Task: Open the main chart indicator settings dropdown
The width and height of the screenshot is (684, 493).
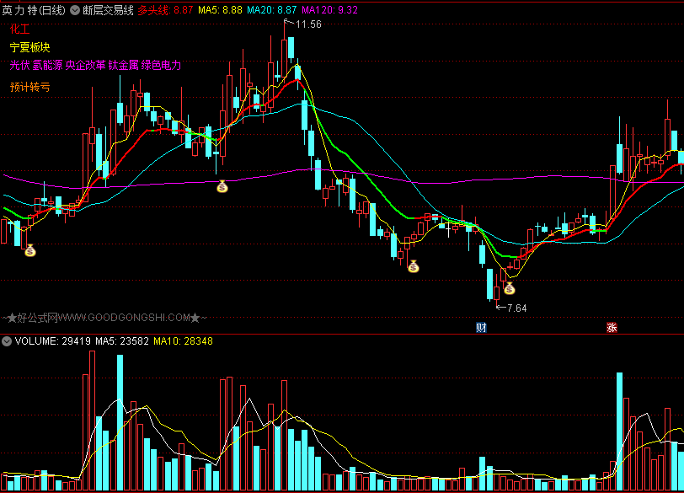Action: pyautogui.click(x=75, y=10)
